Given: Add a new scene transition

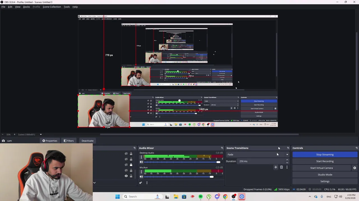Looking at the screenshot, I should coord(276,167).
